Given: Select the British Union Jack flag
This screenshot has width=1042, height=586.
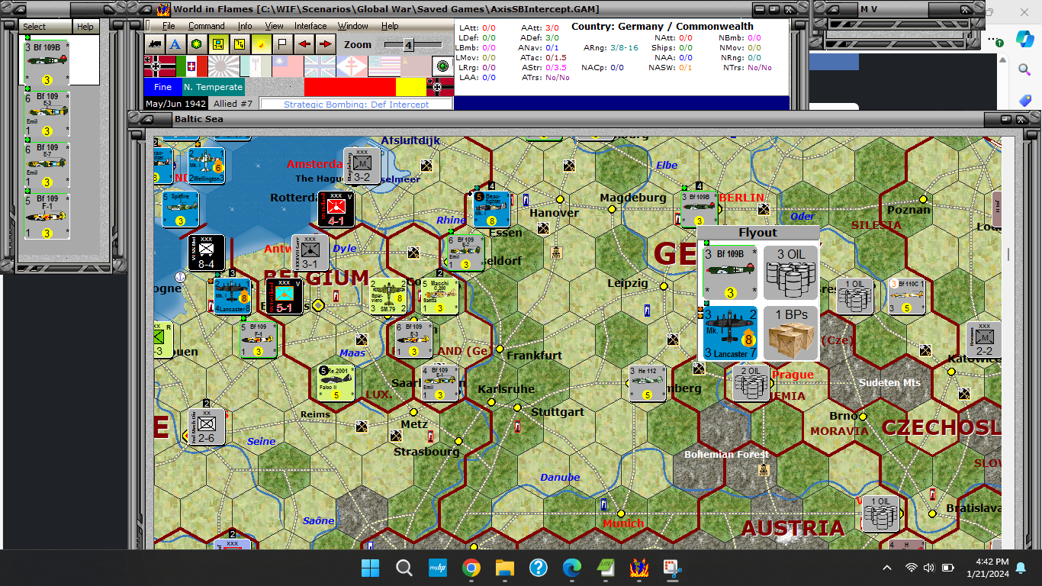Looking at the screenshot, I should (x=320, y=66).
